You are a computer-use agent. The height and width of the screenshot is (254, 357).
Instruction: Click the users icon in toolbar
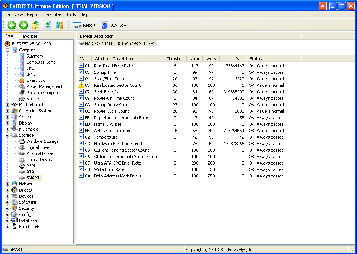click(x=59, y=25)
